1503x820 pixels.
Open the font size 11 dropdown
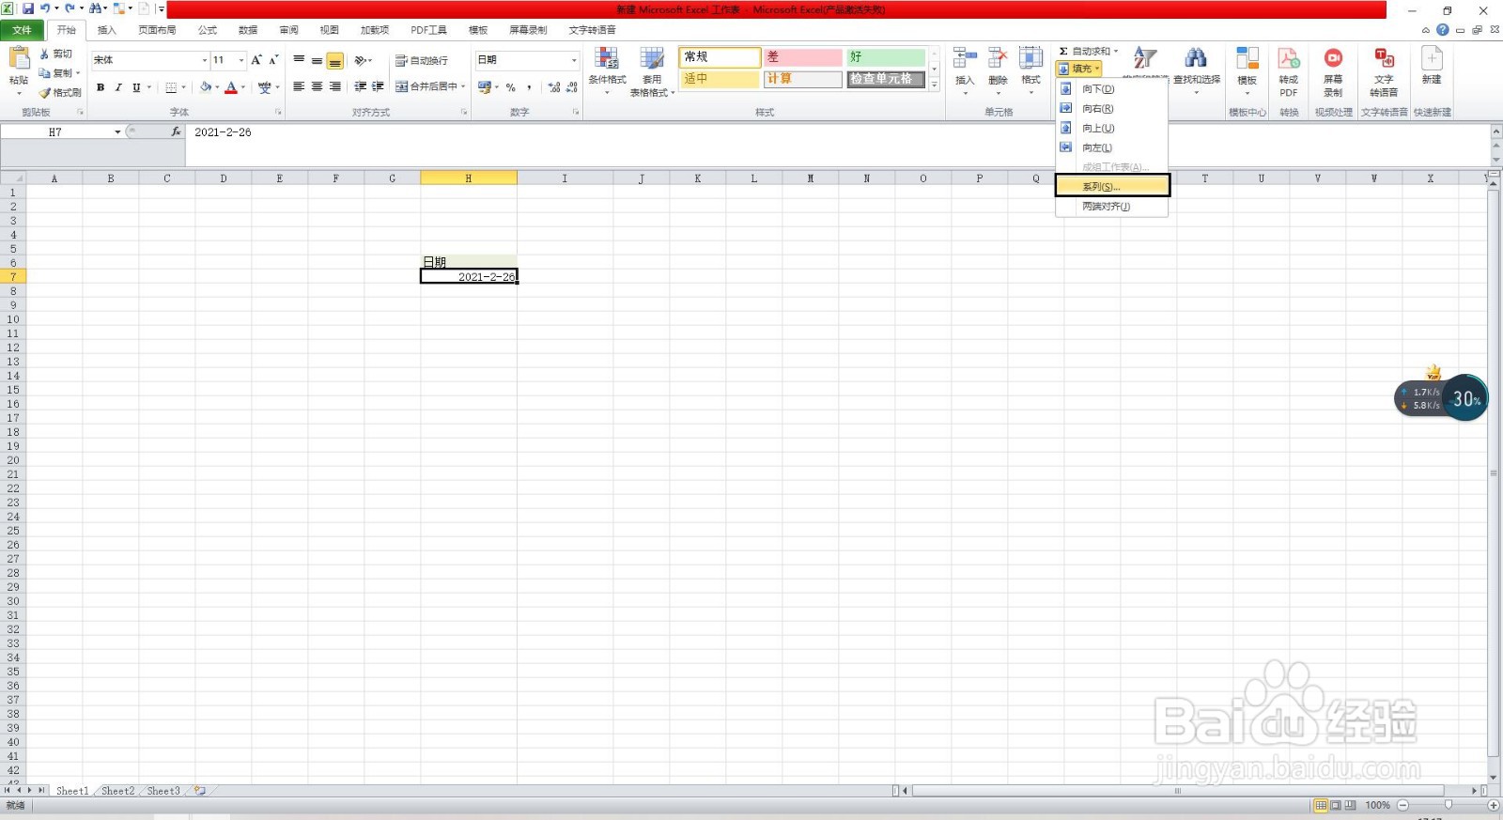(241, 60)
